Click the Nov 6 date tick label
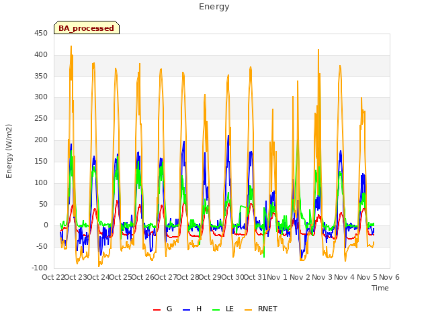The width and height of the screenshot is (430, 322). click(x=389, y=277)
